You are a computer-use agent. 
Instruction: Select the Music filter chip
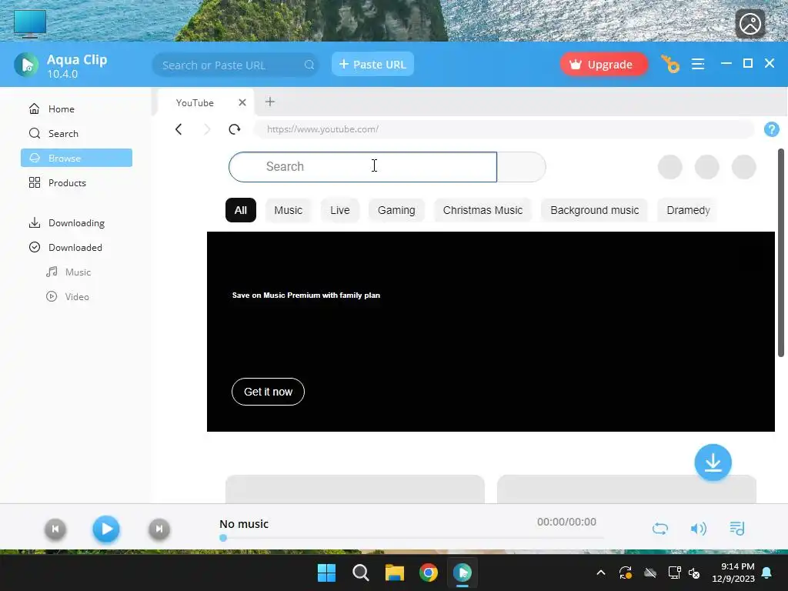click(288, 210)
